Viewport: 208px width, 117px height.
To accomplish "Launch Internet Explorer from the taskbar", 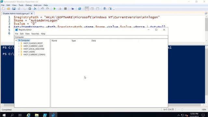I will [28, 115].
